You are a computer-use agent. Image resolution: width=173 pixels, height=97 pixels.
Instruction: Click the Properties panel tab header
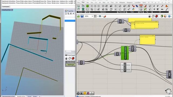tap(69, 11)
